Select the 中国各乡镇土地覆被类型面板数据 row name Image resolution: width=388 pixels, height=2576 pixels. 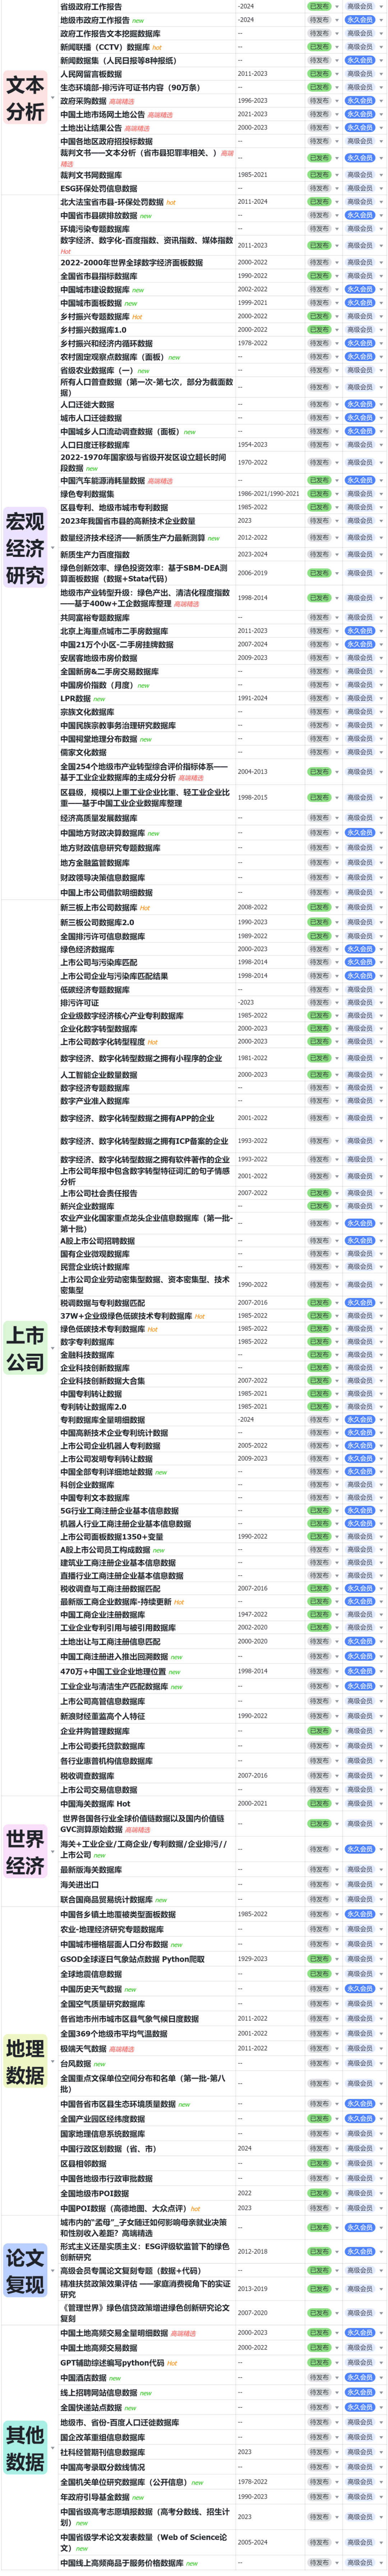pyautogui.click(x=118, y=1914)
